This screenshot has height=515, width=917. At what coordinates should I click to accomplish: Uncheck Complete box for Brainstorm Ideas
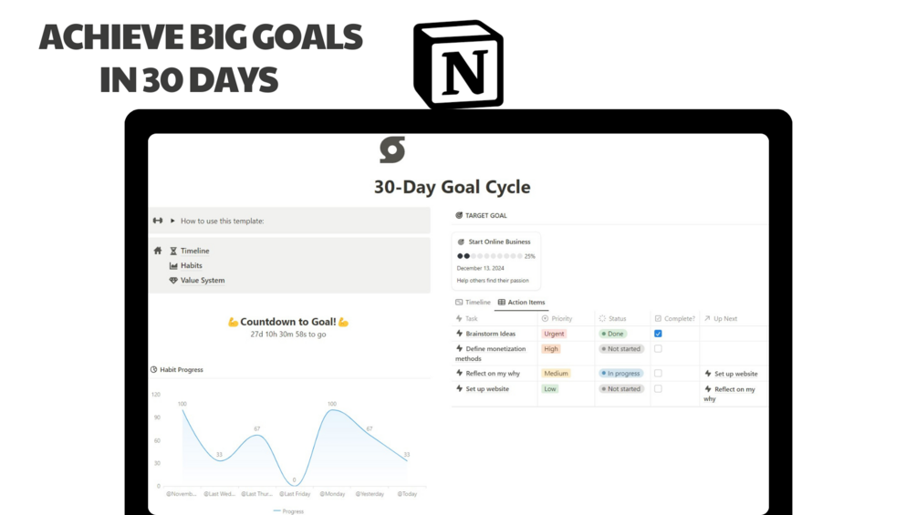coord(658,334)
